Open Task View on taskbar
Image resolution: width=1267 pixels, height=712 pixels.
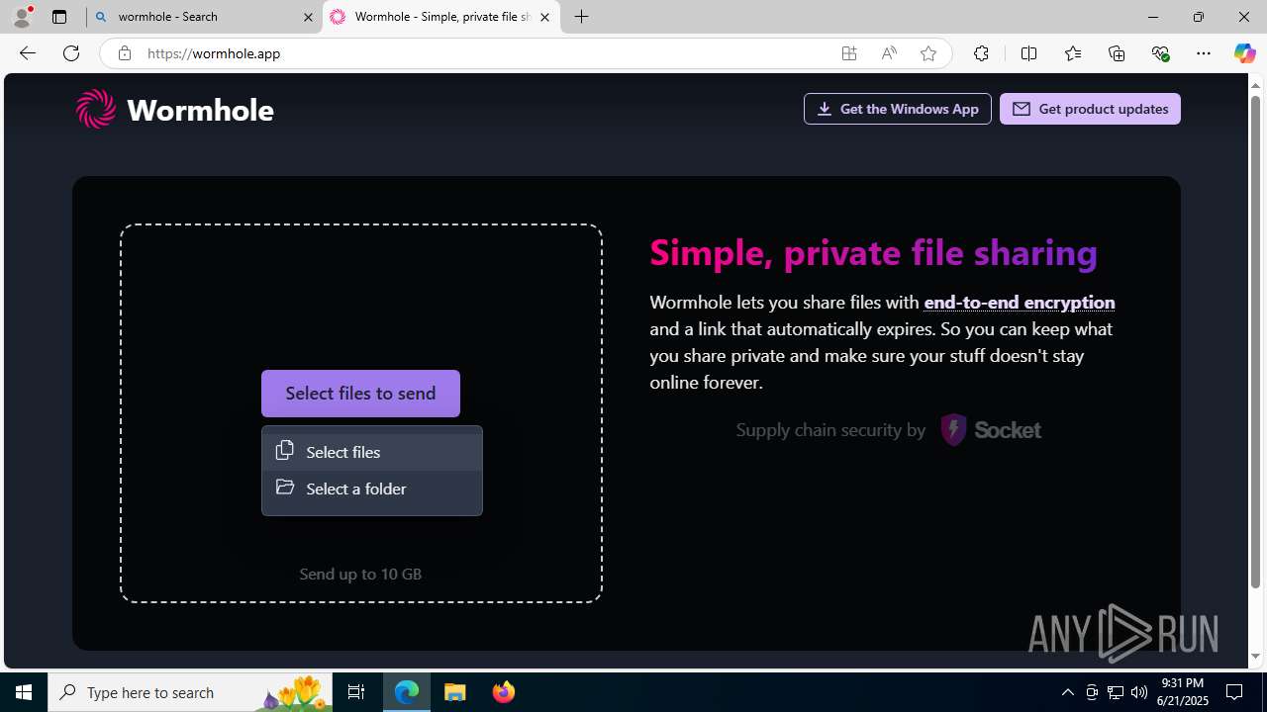356,692
